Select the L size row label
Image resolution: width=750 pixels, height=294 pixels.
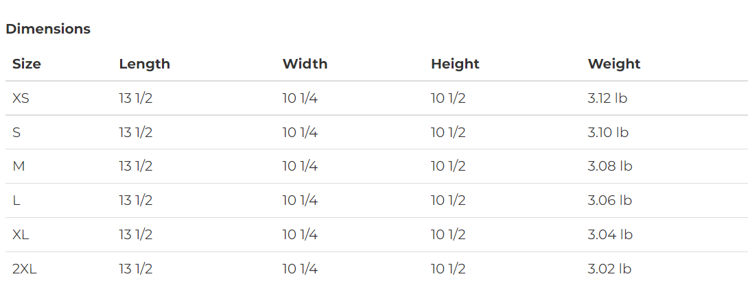click(16, 201)
